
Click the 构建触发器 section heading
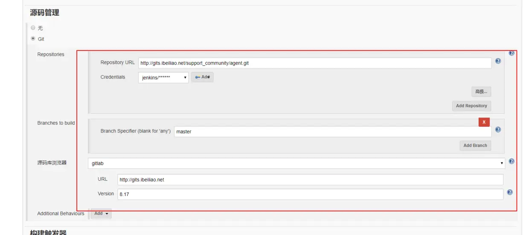pos(48,232)
